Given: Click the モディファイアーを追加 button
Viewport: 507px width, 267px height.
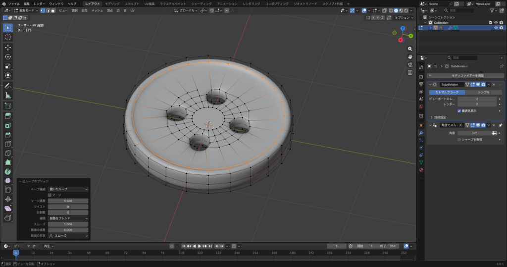Looking at the screenshot, I should click(464, 75).
